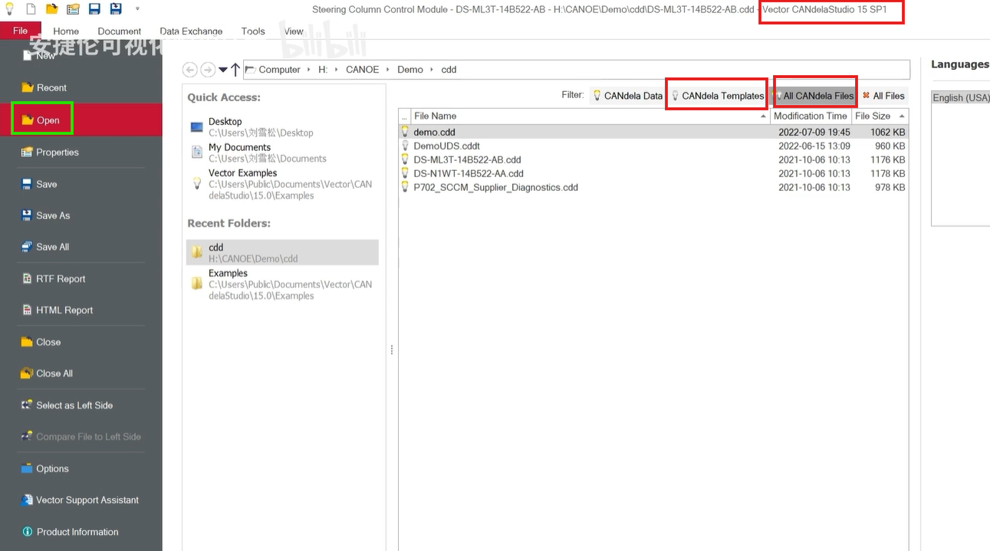Click the Product Information icon in the sidebar

[x=28, y=532]
